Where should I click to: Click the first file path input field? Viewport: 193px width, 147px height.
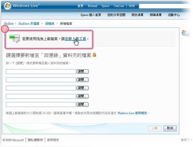pyautogui.click(x=41, y=72)
